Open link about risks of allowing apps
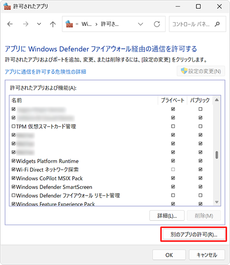 [x=46, y=72]
